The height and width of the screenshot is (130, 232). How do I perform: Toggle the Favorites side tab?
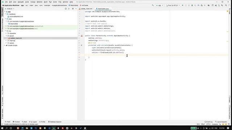[x=2, y=101]
